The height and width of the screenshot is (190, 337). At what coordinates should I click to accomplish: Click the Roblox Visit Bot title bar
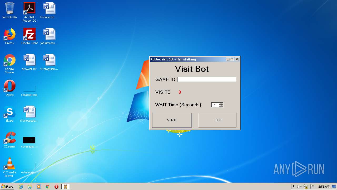187,59
